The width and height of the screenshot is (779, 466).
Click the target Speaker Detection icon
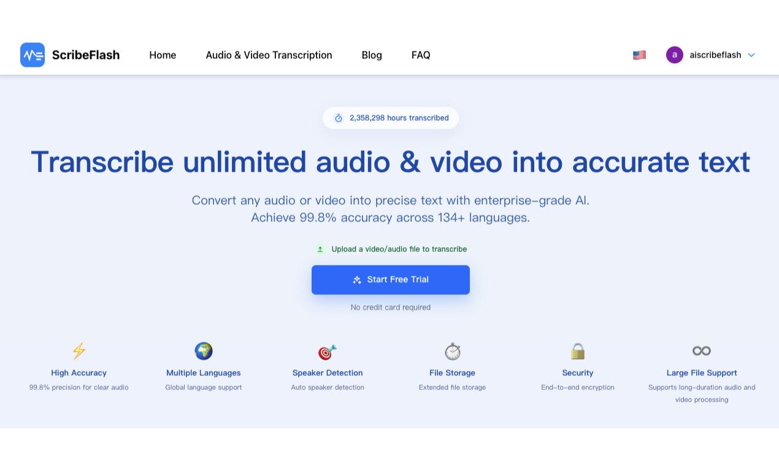(328, 351)
